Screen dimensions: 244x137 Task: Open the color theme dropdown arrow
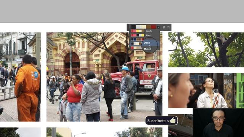pos(158,27)
